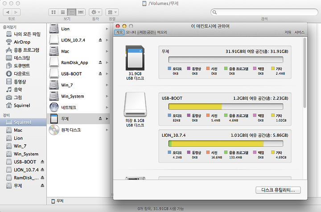Screen dimensions: 321x212
Task: Open the gear action dropdown menu
Action: 95,12
